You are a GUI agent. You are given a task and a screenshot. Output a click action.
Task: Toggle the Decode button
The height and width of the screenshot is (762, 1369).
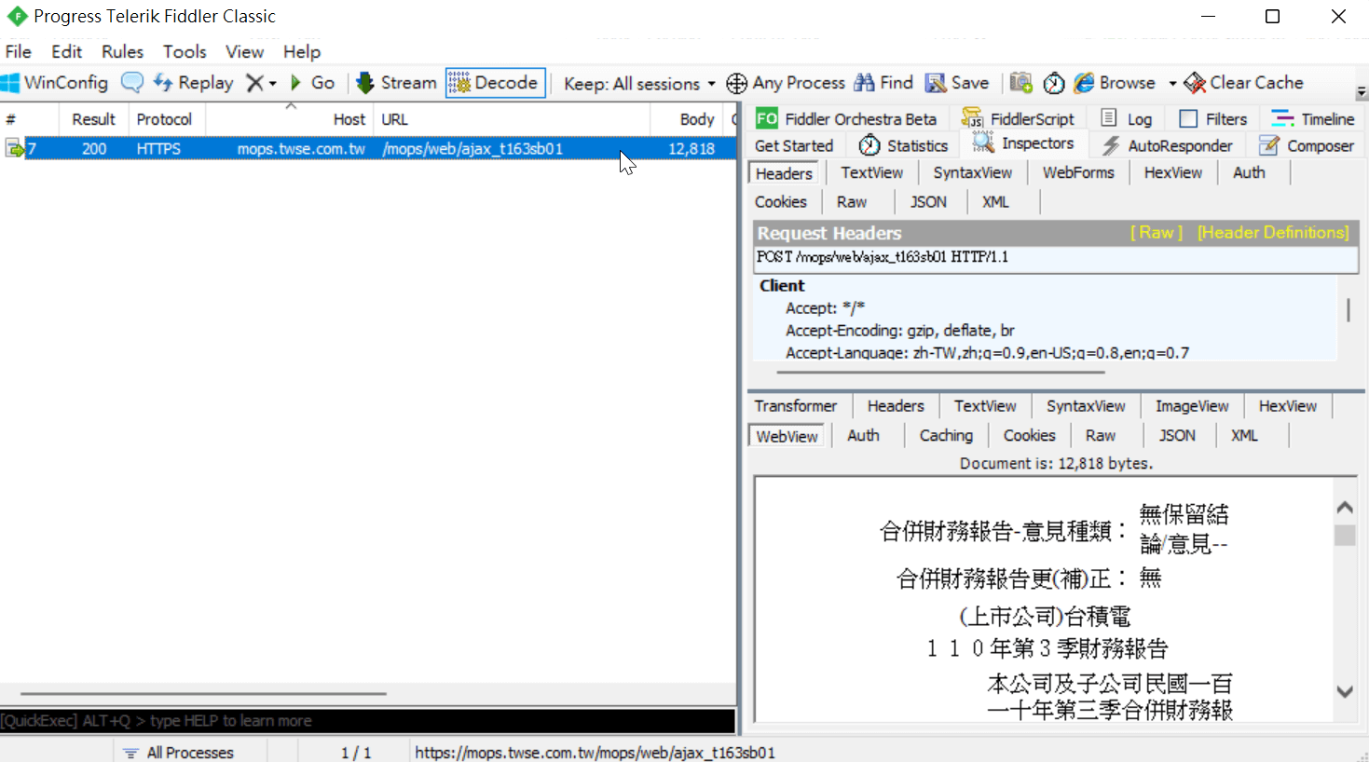pyautogui.click(x=495, y=83)
